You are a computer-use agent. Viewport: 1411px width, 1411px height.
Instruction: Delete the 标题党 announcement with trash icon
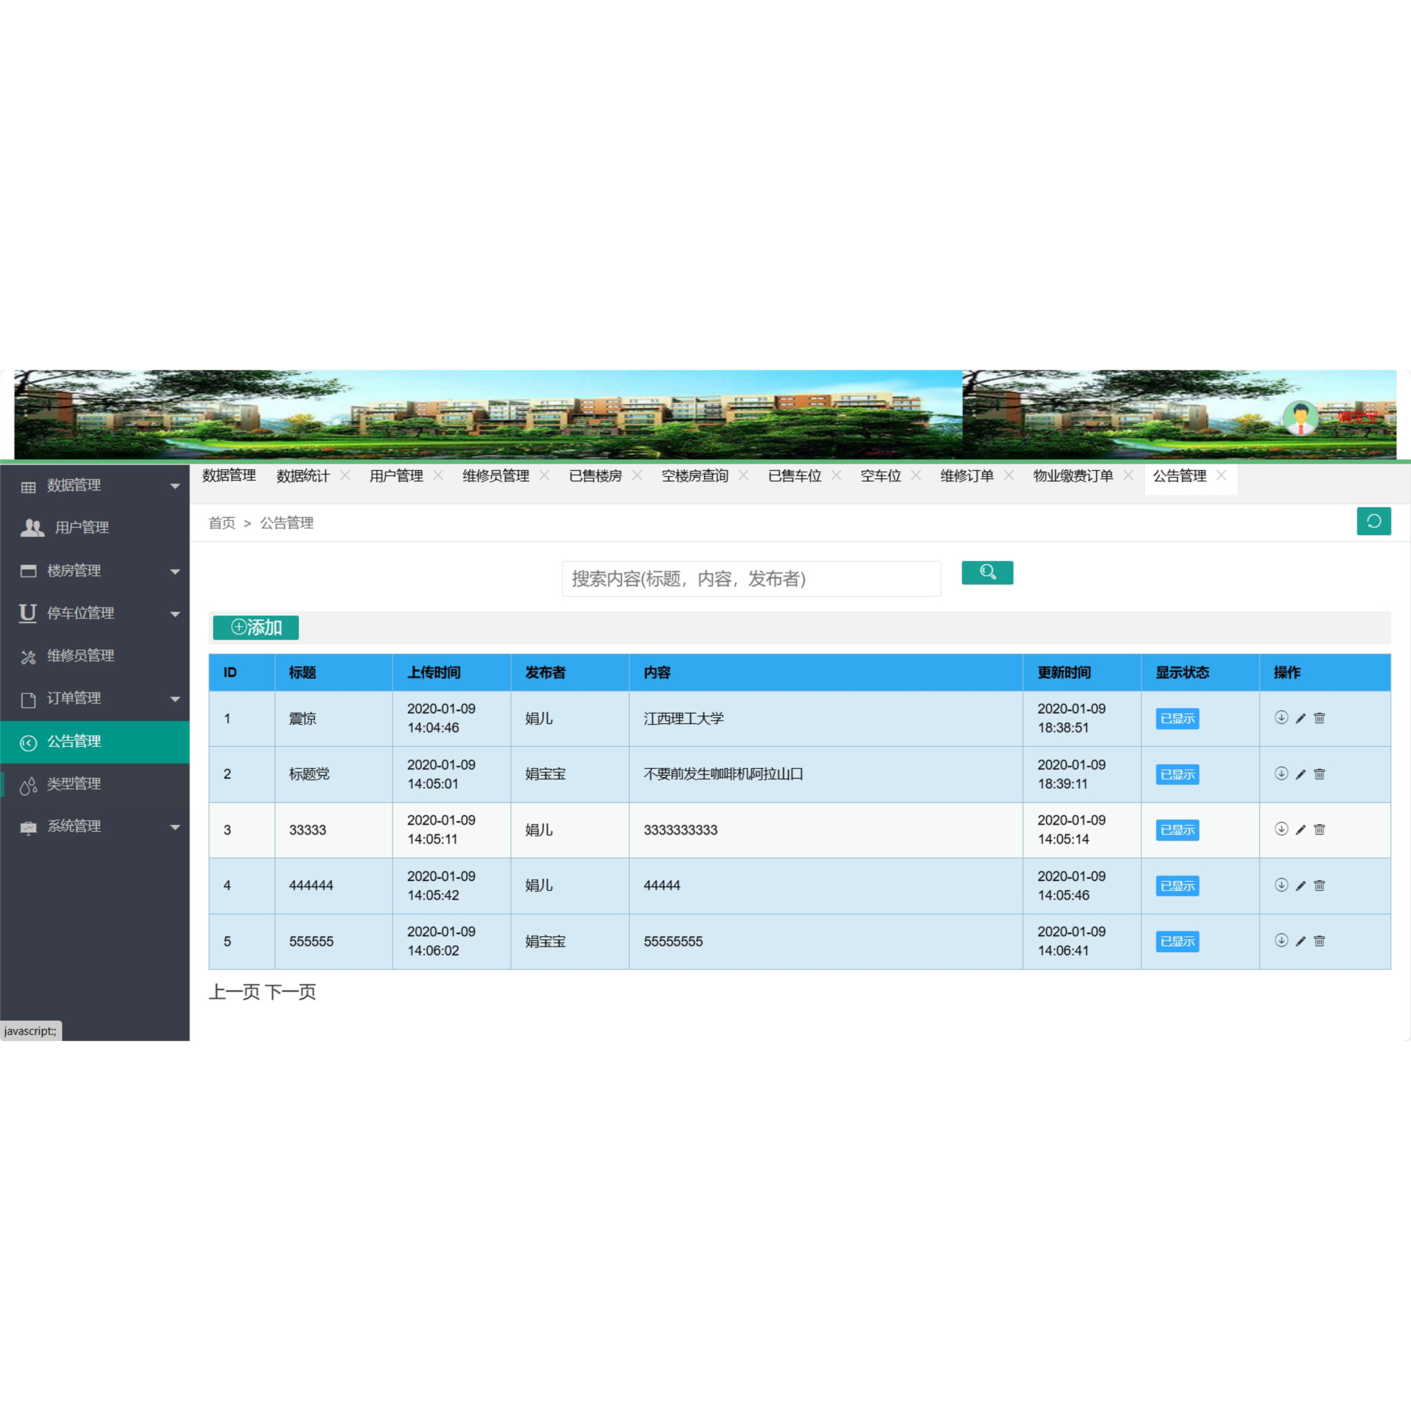point(1319,774)
